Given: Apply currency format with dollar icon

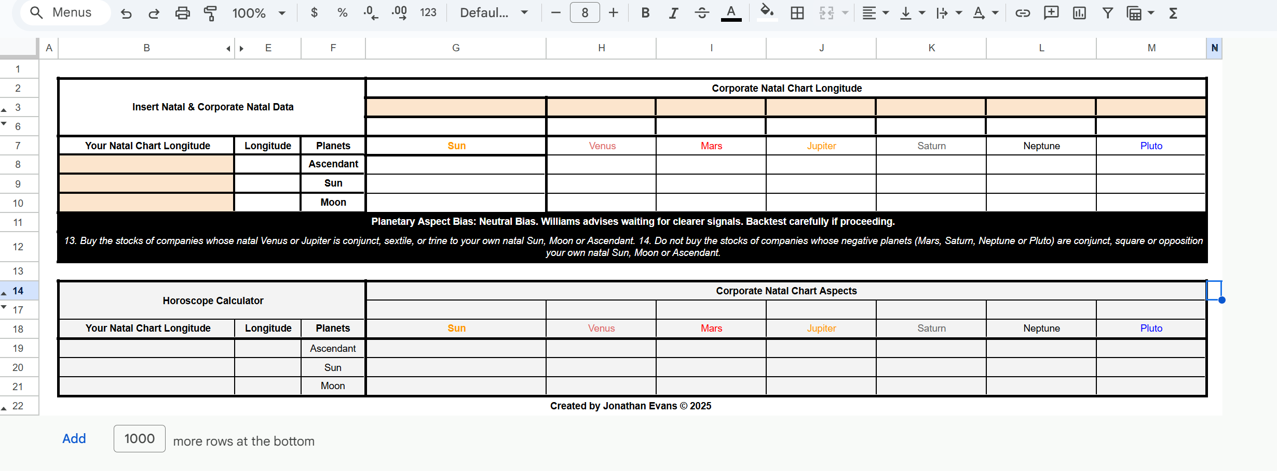Looking at the screenshot, I should tap(314, 13).
